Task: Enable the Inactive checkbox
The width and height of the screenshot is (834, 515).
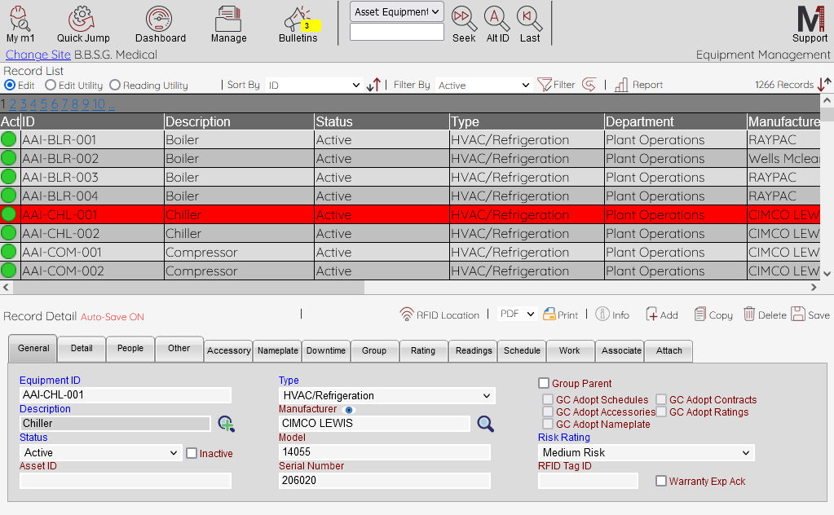Action: point(192,453)
